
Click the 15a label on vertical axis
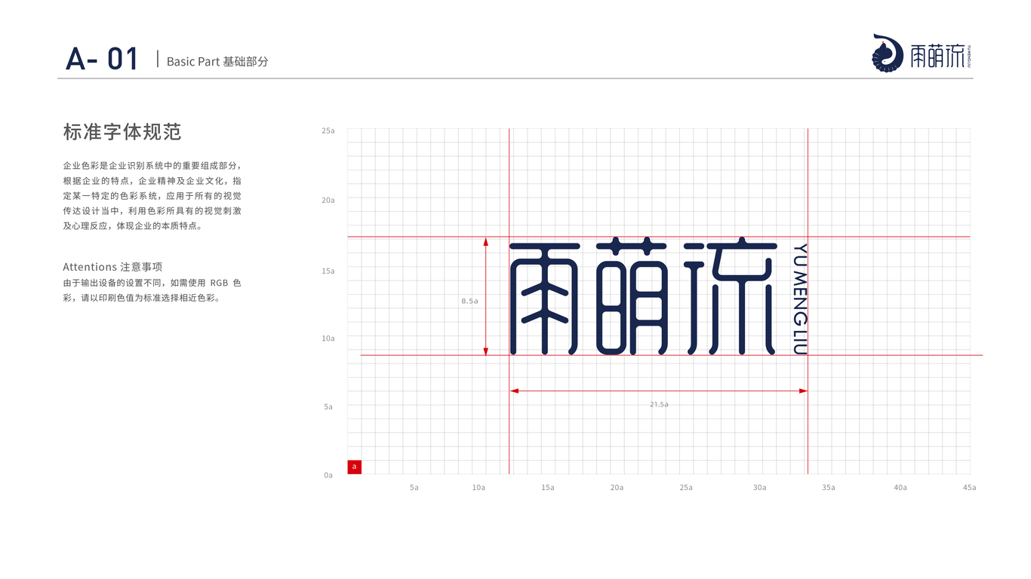coord(328,270)
